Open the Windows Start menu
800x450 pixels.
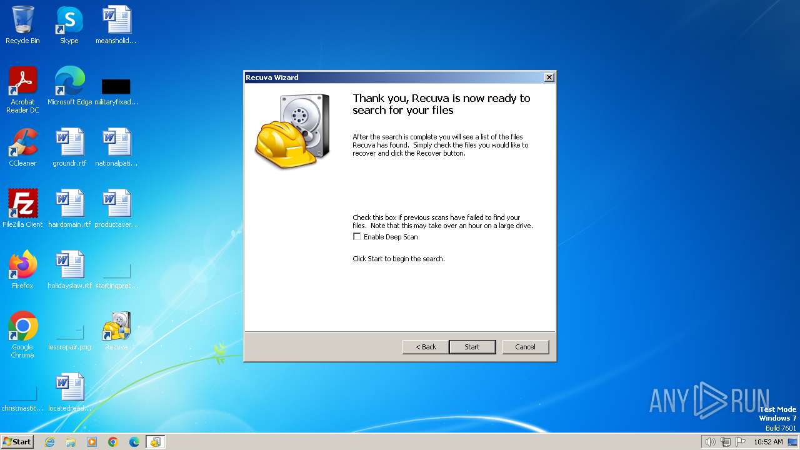click(17, 441)
